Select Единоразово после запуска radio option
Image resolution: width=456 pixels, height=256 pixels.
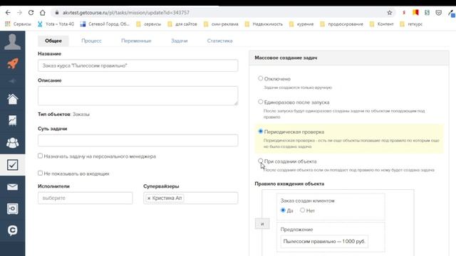click(261, 102)
